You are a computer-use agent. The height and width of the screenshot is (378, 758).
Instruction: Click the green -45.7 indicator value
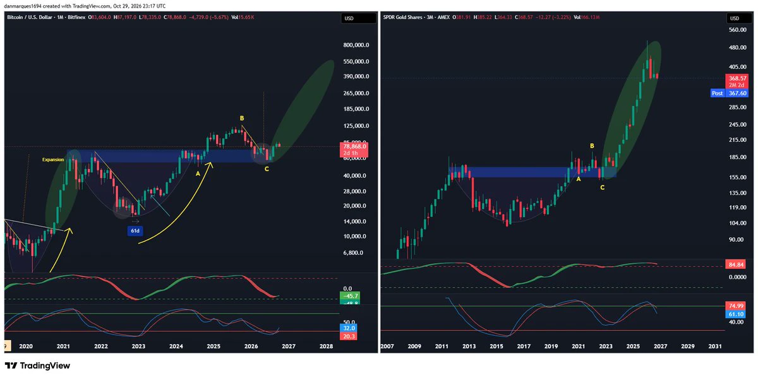pos(349,296)
